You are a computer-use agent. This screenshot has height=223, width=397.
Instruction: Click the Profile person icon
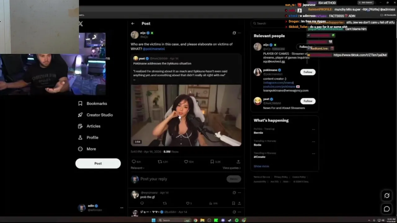click(80, 138)
